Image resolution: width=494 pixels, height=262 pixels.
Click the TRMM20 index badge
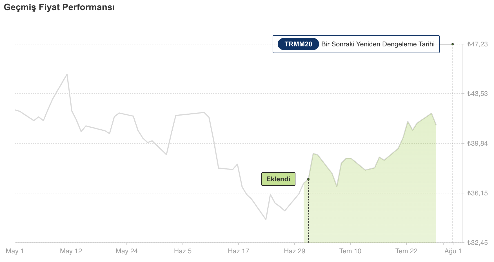tap(298, 44)
